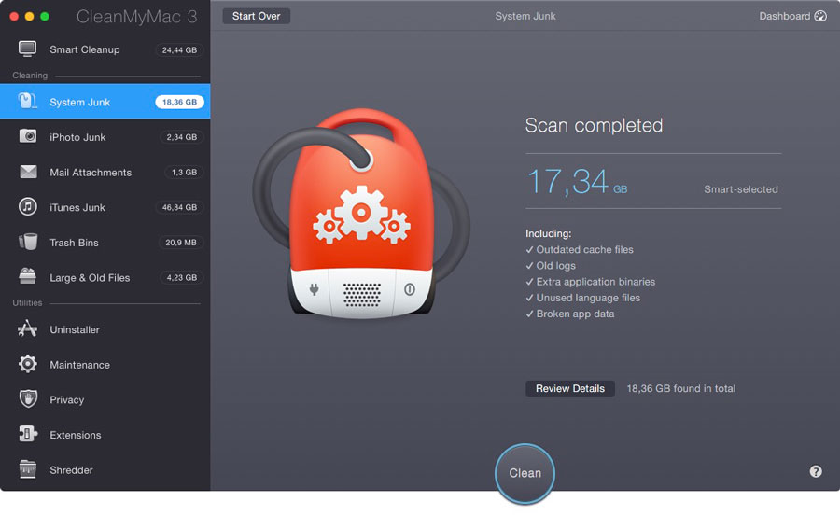Click the Maintenance gear icon
840x516 pixels.
pyautogui.click(x=27, y=364)
